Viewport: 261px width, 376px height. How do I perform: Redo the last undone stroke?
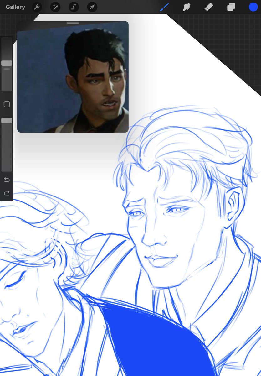pyautogui.click(x=7, y=193)
